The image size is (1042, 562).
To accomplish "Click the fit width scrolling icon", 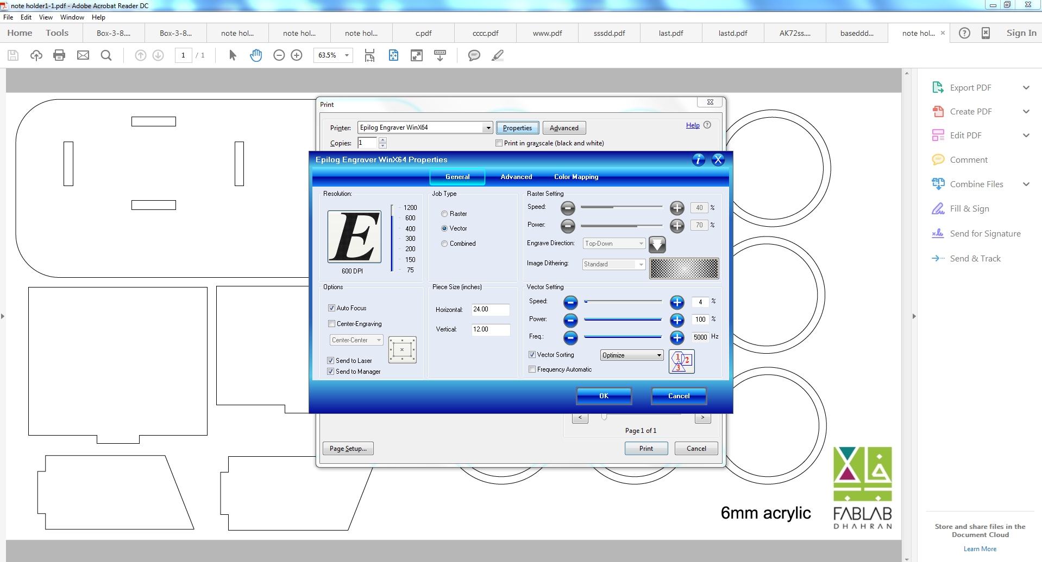I will coord(369,55).
